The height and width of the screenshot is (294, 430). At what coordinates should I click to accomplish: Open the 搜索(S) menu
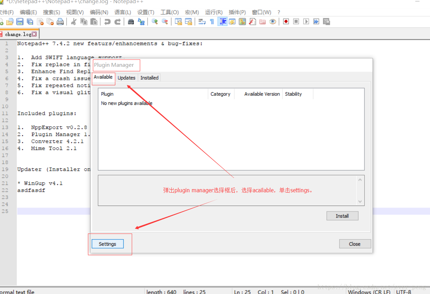(52, 12)
